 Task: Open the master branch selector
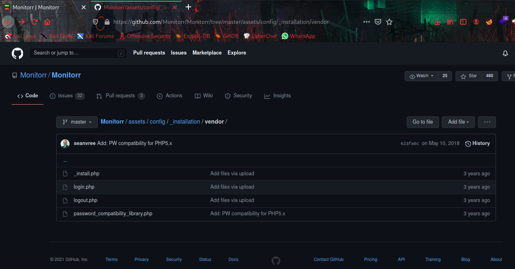tap(77, 122)
